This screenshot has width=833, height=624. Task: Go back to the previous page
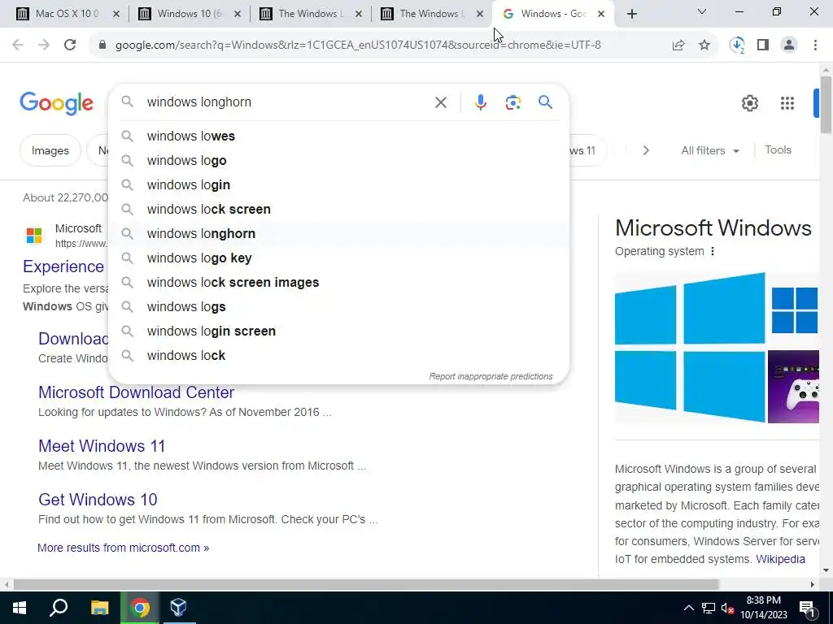(x=18, y=45)
